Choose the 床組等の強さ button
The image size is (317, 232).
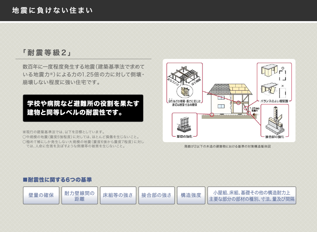118,195
